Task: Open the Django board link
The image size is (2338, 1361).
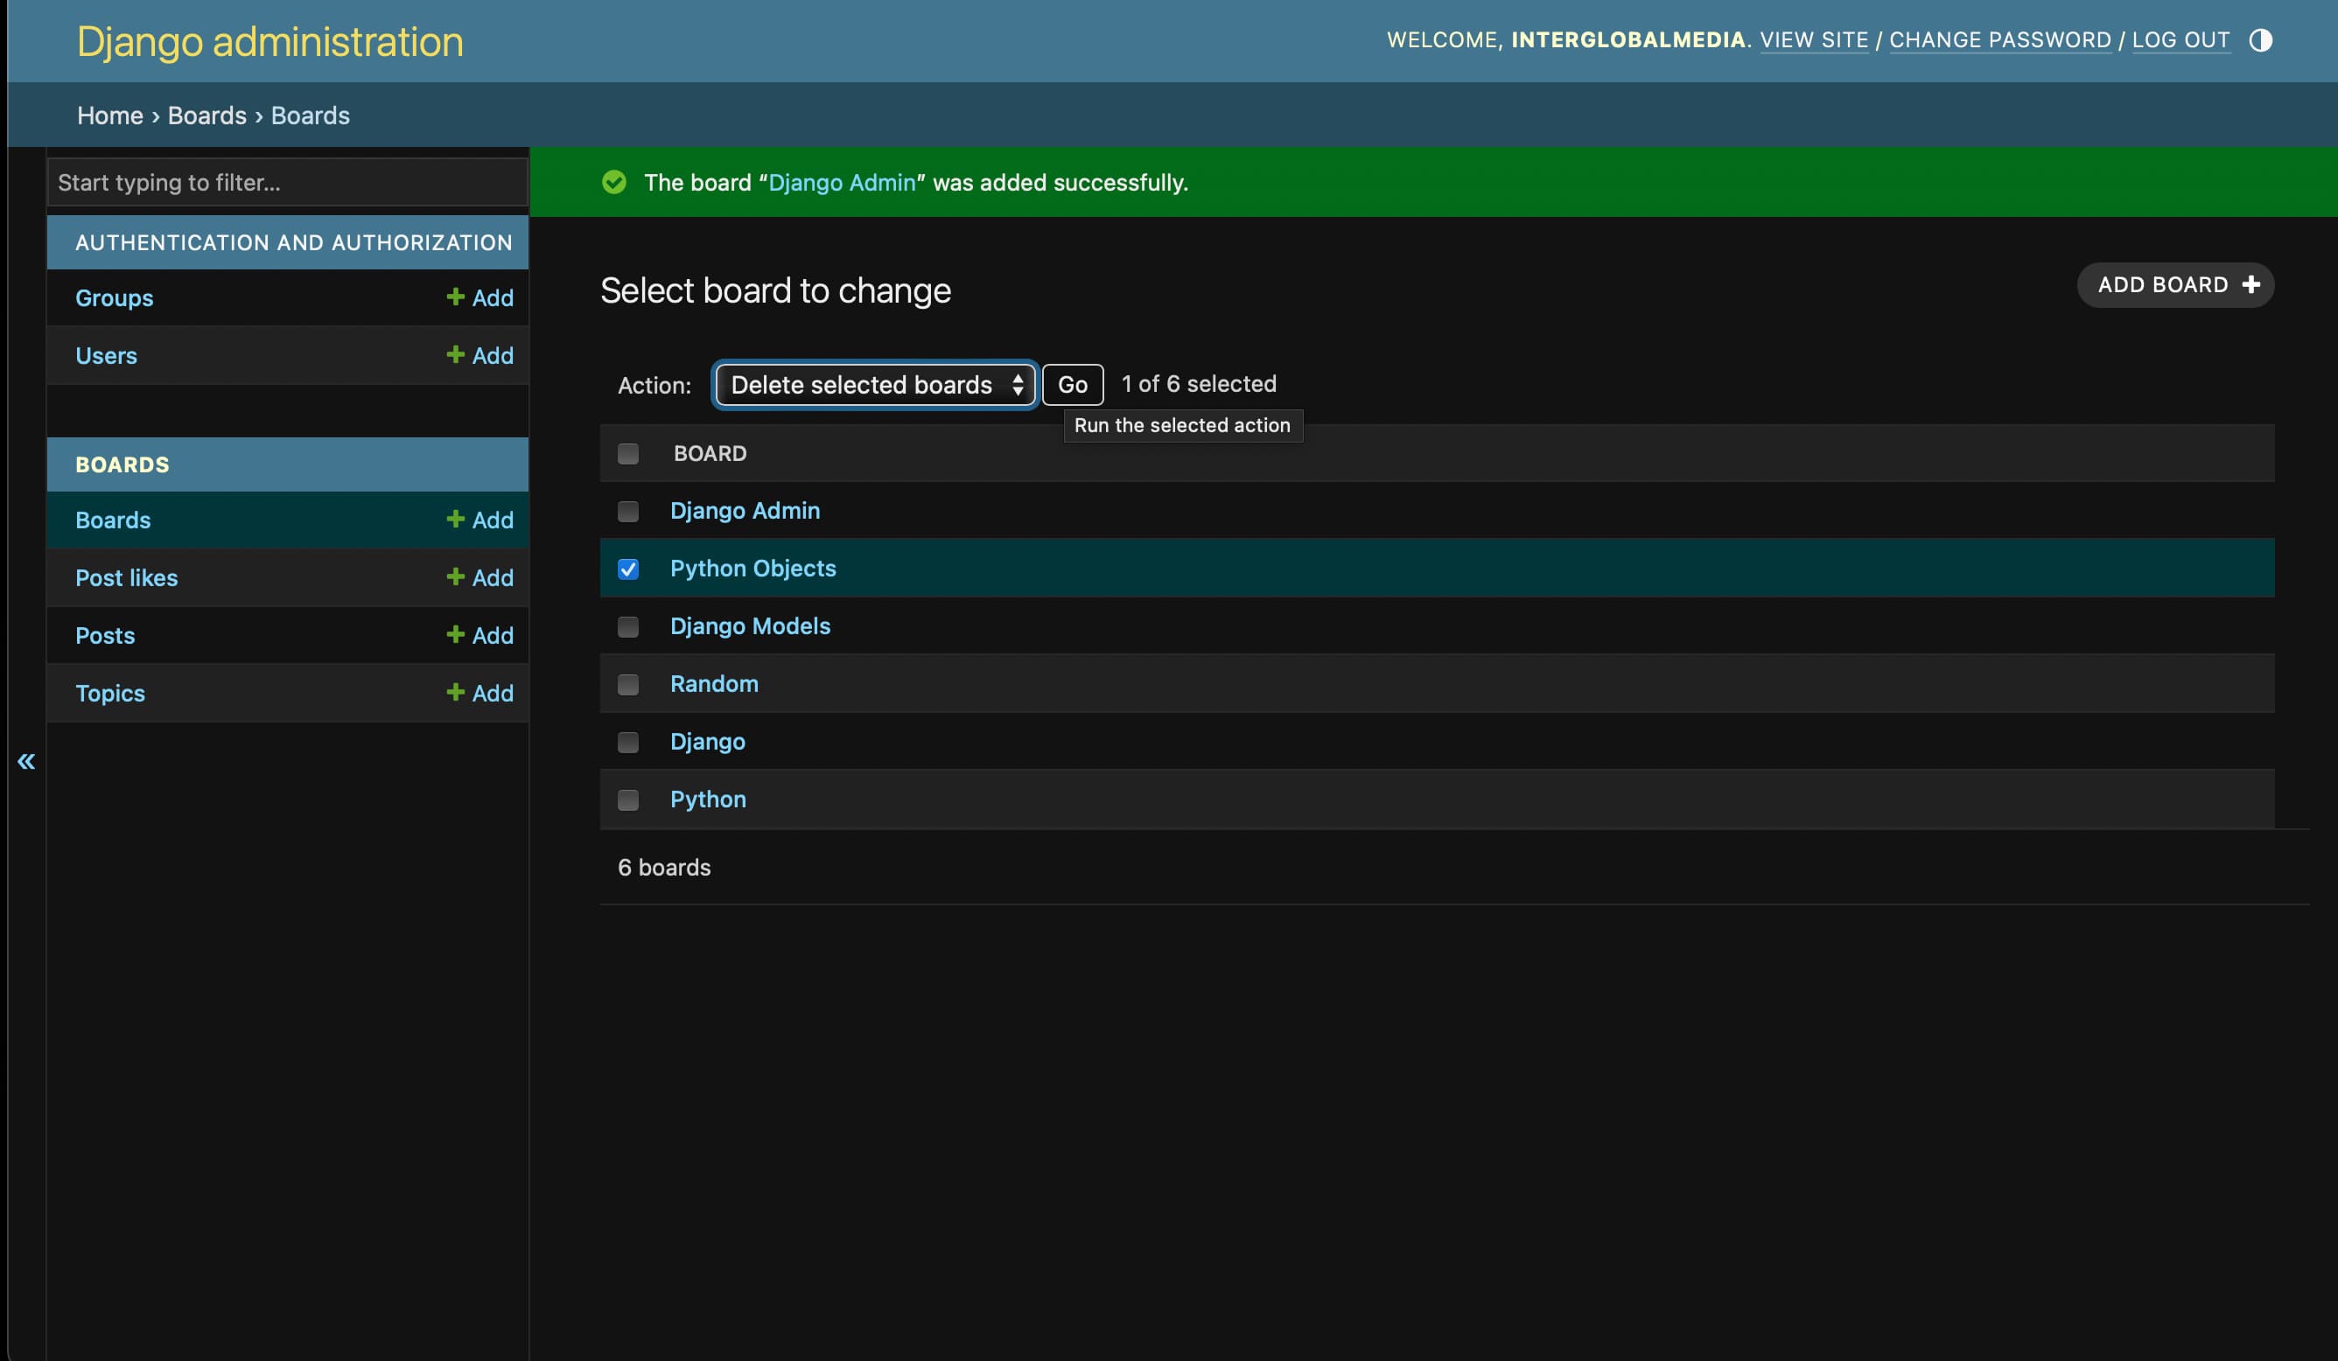Action: [x=707, y=741]
